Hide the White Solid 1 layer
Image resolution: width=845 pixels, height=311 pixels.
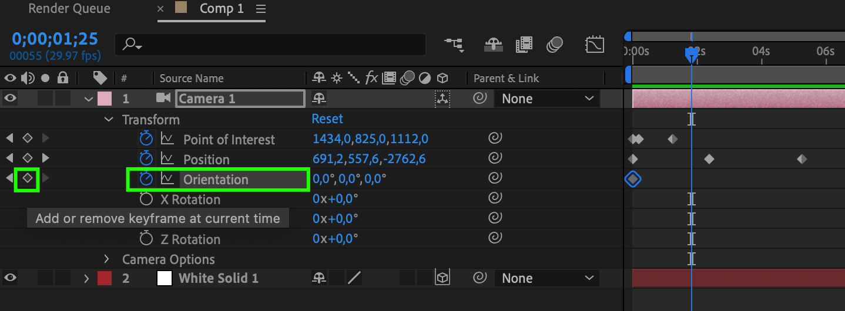(x=10, y=278)
